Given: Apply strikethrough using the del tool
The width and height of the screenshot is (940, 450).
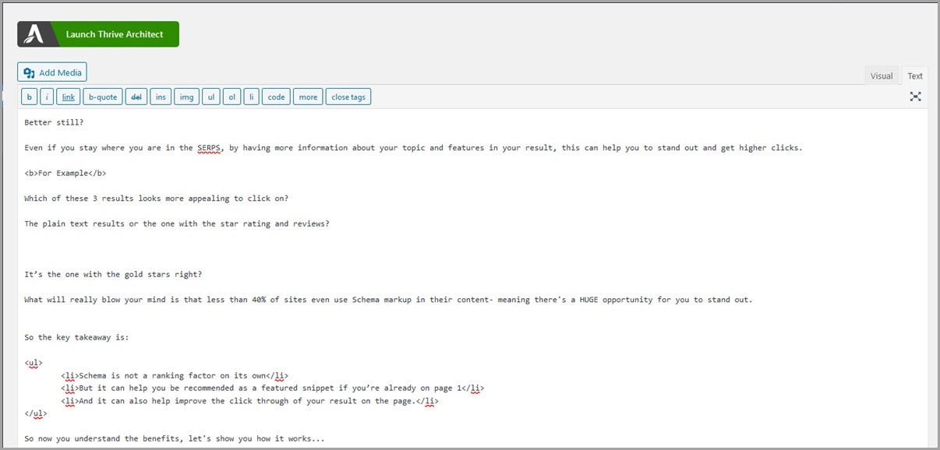Looking at the screenshot, I should click(x=136, y=97).
